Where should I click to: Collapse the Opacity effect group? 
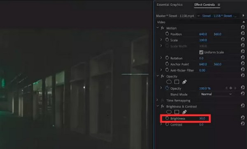[158, 76]
